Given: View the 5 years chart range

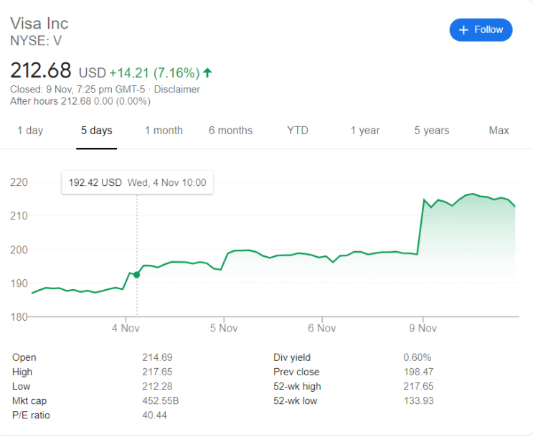Looking at the screenshot, I should 432,131.
